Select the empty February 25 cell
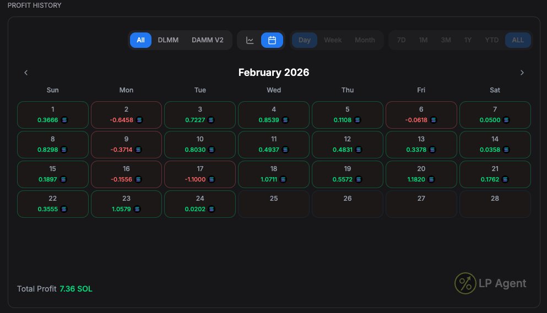Image resolution: width=547 pixels, height=313 pixels. tap(274, 204)
